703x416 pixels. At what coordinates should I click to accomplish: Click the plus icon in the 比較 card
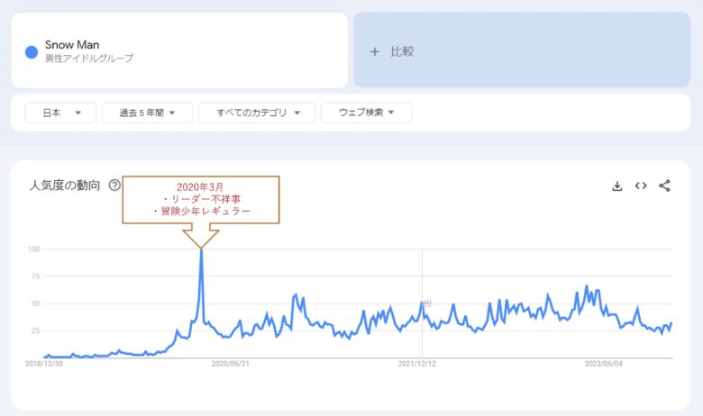click(x=375, y=51)
